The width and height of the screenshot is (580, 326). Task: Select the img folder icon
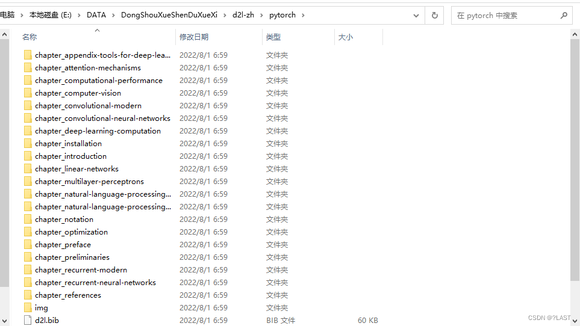tap(28, 307)
